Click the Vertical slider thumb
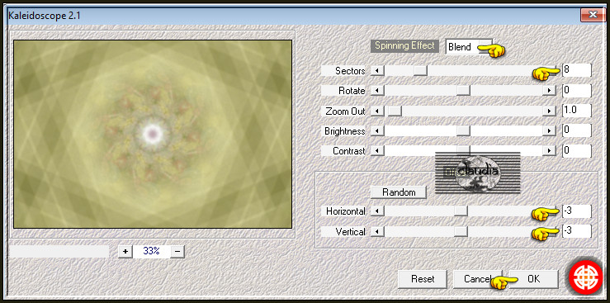Viewport: 610px width, 303px height. [461, 232]
